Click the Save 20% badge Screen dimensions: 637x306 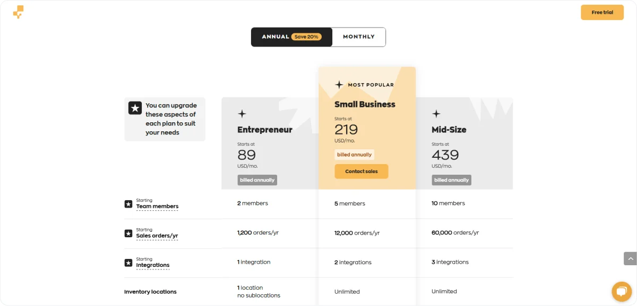click(306, 37)
